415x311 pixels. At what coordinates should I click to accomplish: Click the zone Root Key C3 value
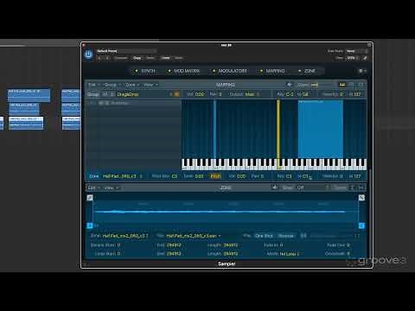pos(175,176)
